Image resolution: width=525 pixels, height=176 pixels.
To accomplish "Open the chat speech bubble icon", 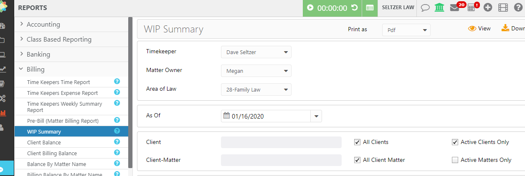I will pos(425,8).
